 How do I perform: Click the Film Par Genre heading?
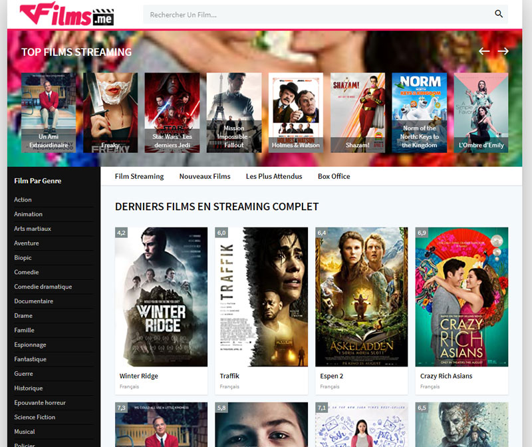pyautogui.click(x=38, y=181)
